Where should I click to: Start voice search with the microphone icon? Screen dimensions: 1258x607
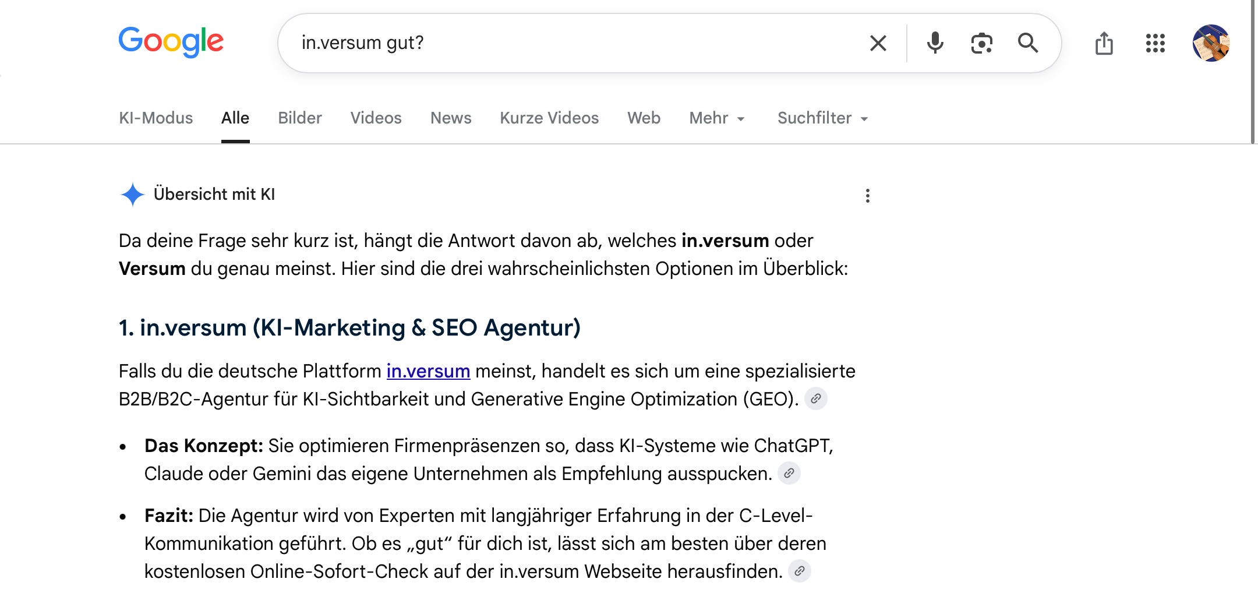(x=935, y=43)
